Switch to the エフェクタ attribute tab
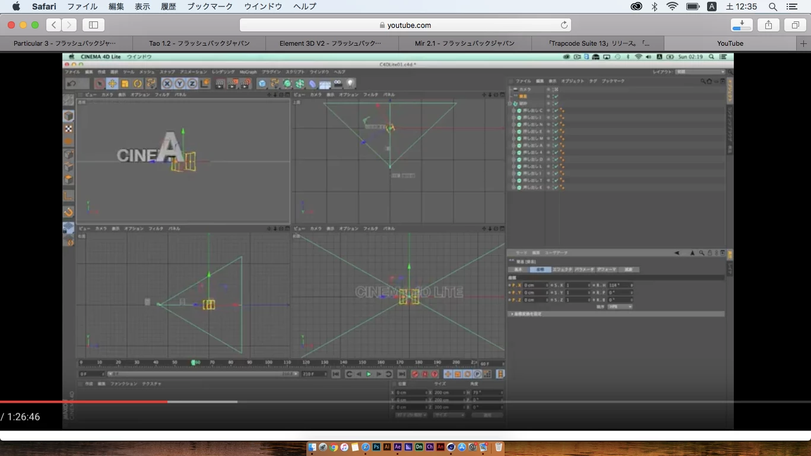Screen dimensions: 811x456 pyautogui.click(x=562, y=270)
